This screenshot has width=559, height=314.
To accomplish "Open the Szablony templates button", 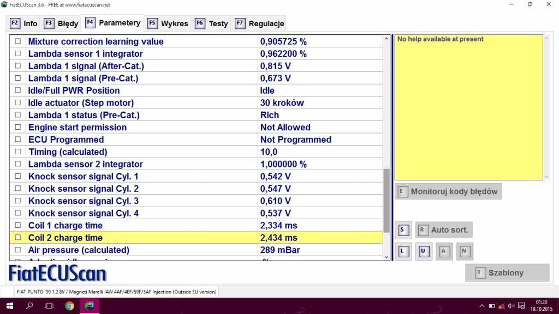I will pyautogui.click(x=507, y=273).
